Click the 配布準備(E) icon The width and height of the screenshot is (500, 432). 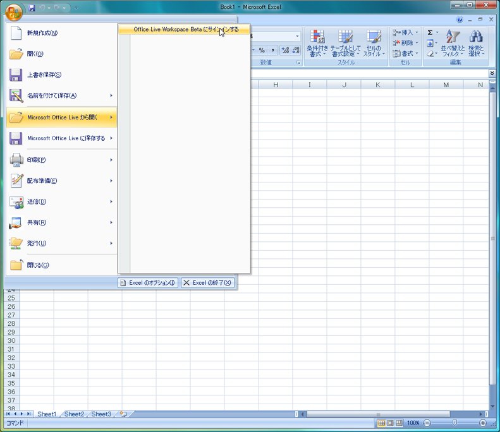coord(16,181)
